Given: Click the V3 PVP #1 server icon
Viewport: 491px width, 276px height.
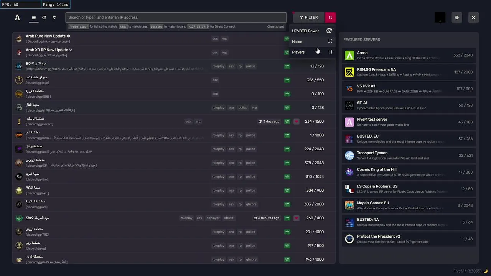Looking at the screenshot, I should pyautogui.click(x=349, y=89).
